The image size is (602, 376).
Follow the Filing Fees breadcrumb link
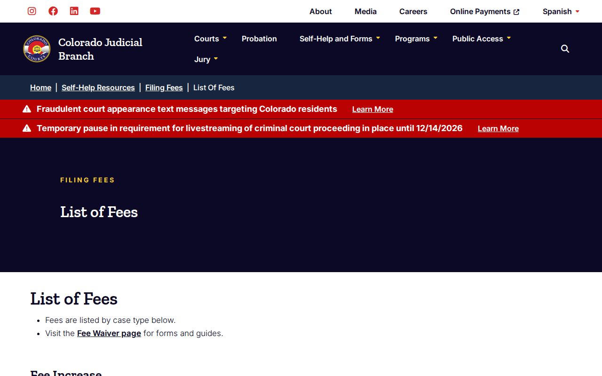click(164, 87)
